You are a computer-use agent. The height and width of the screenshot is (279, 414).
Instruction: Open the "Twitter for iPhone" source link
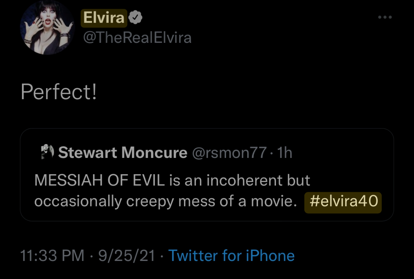point(231,256)
